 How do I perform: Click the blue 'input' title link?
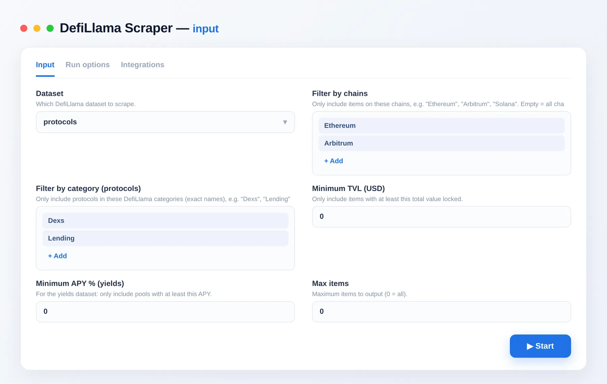[x=206, y=29]
